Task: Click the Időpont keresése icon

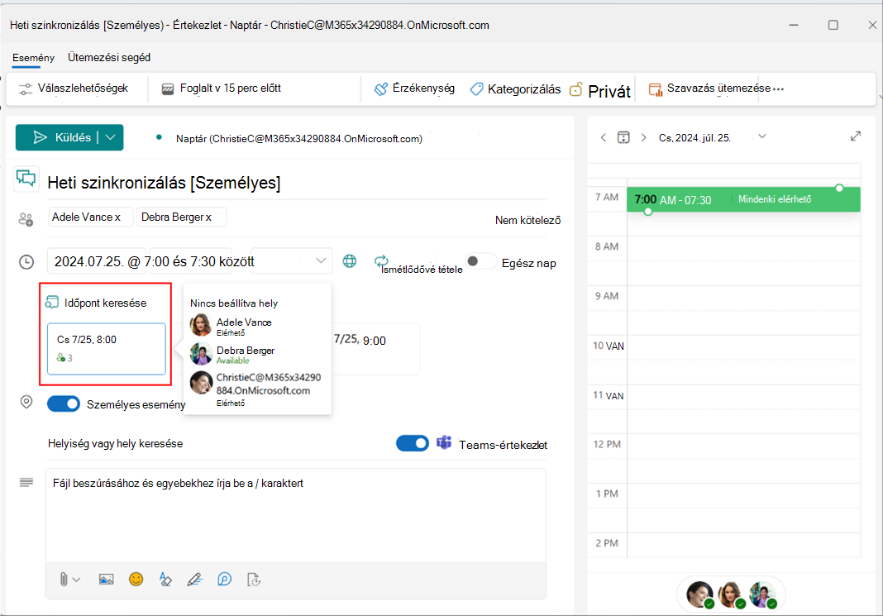Action: (x=52, y=303)
